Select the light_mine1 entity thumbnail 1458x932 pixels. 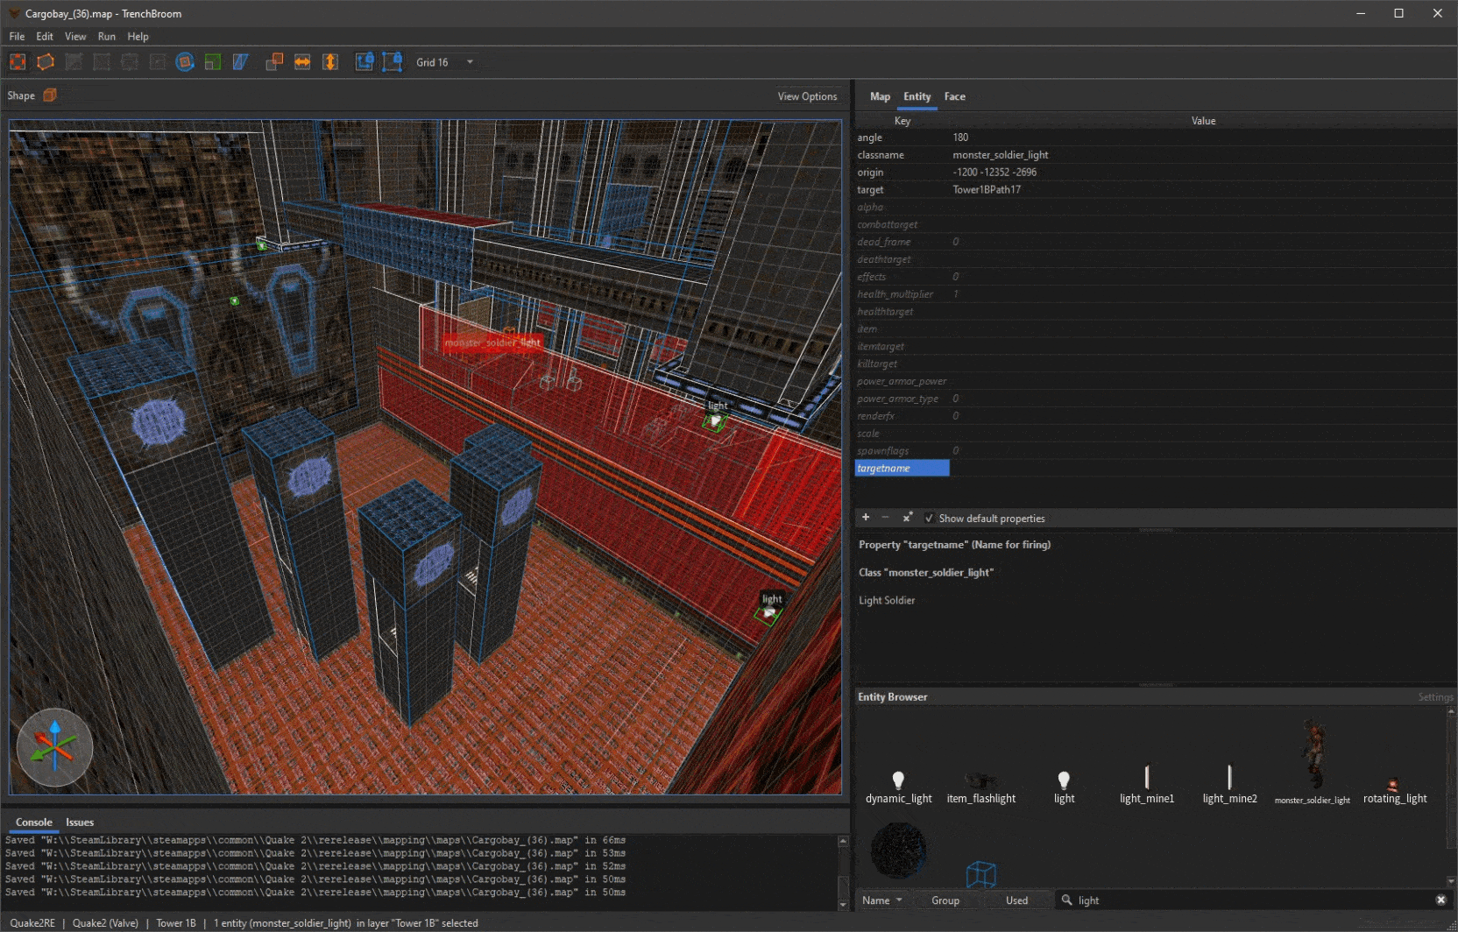click(x=1146, y=785)
